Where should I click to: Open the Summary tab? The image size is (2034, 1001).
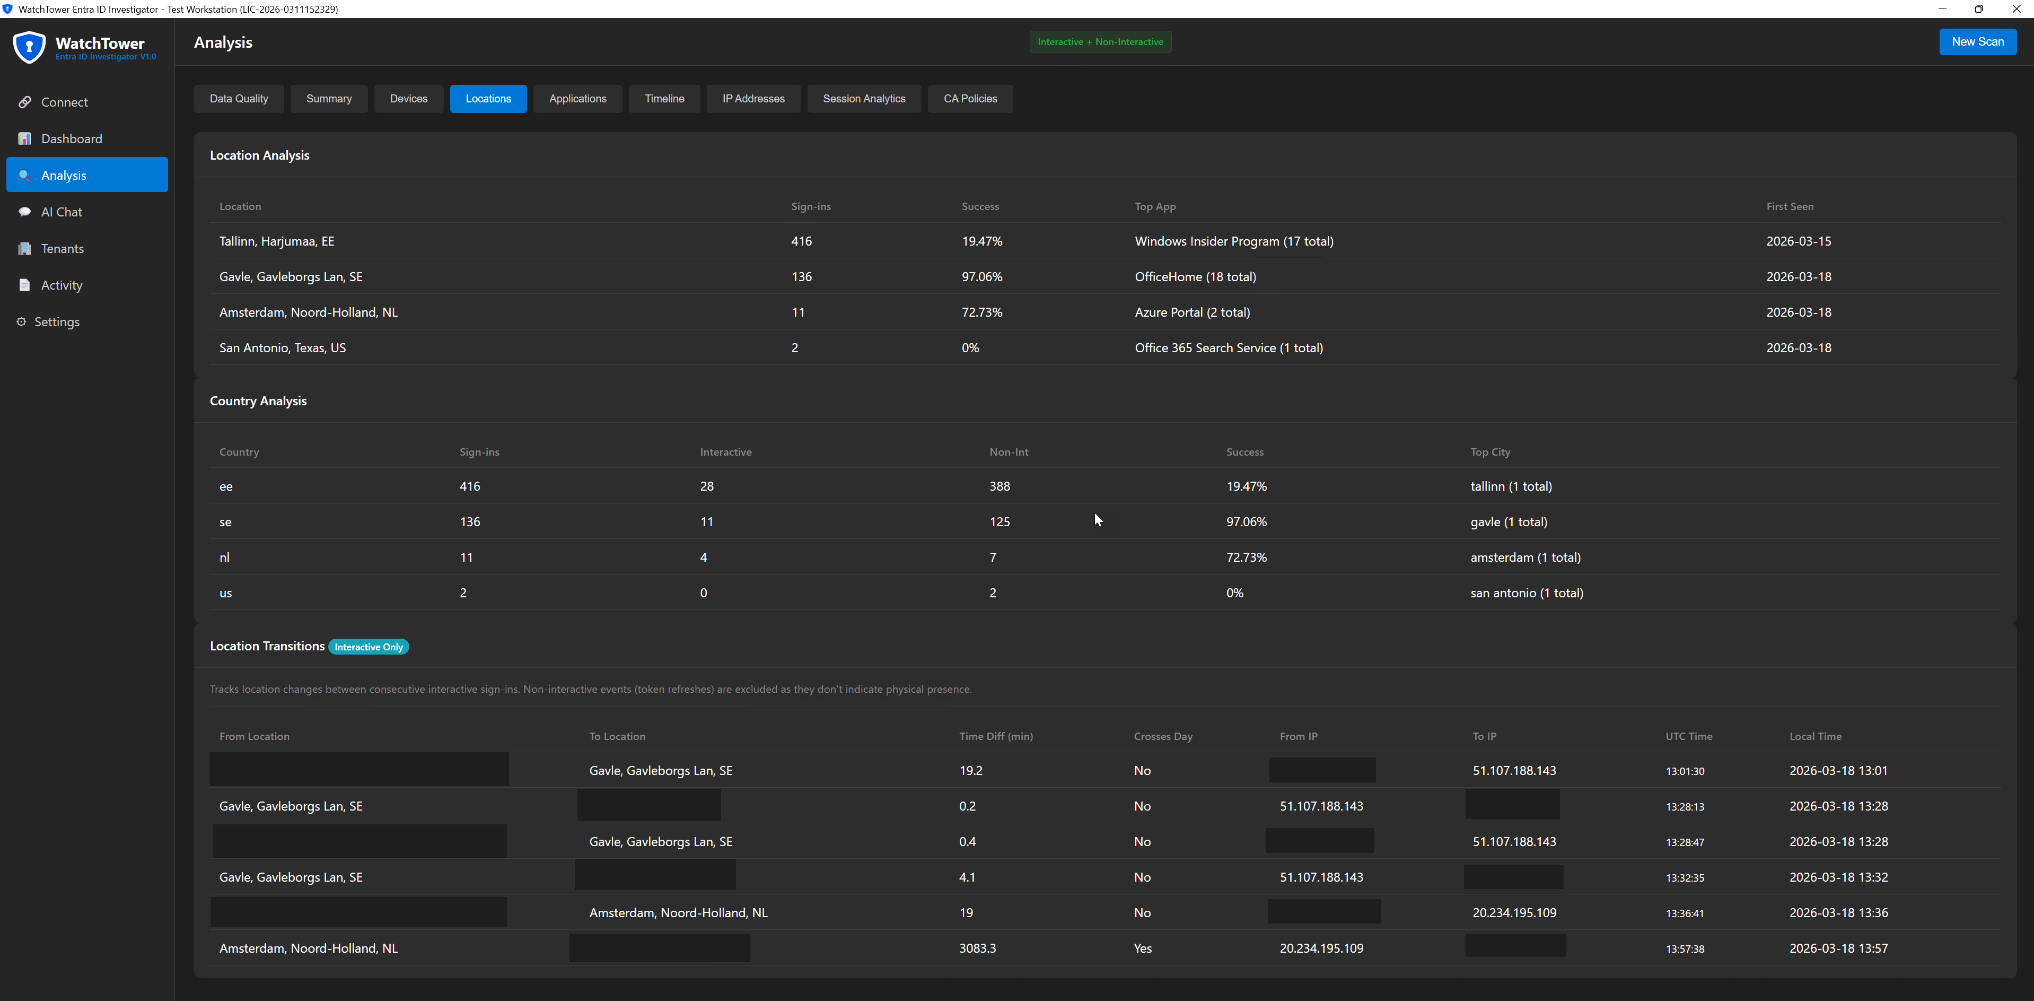click(x=328, y=99)
